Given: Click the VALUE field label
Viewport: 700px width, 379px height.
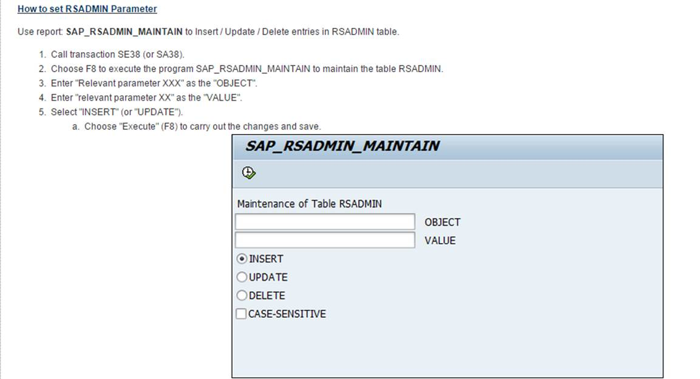Looking at the screenshot, I should [x=441, y=240].
